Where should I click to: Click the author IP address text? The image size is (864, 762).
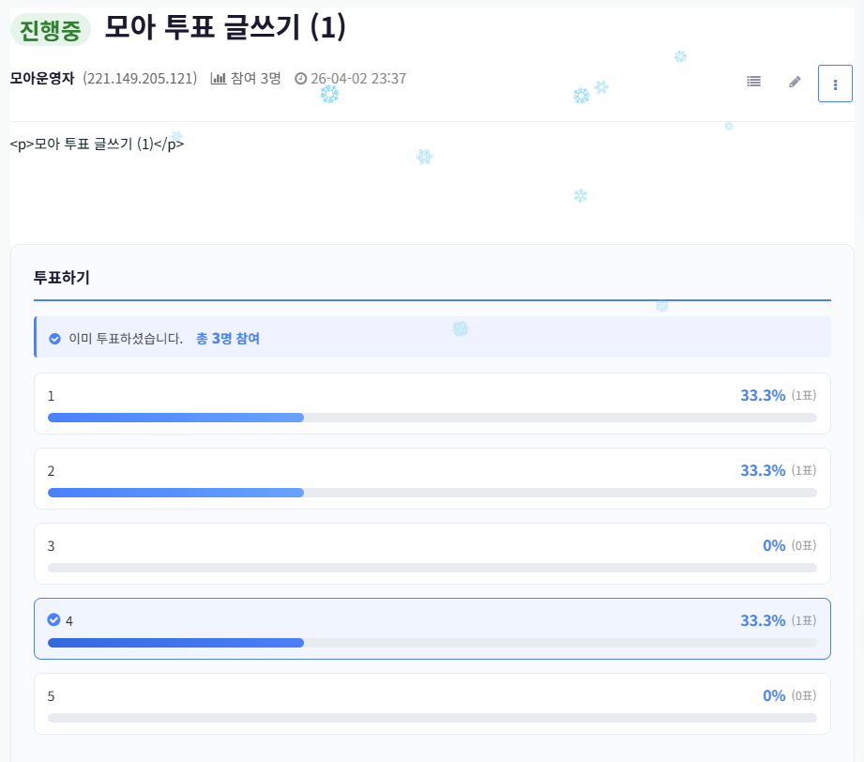140,78
